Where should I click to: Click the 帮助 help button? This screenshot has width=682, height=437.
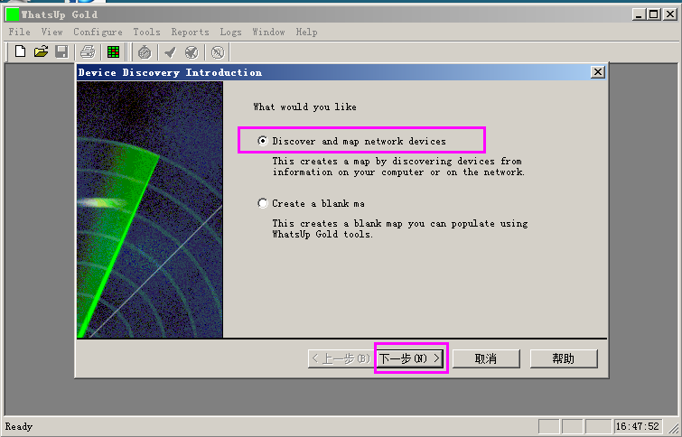coord(564,358)
